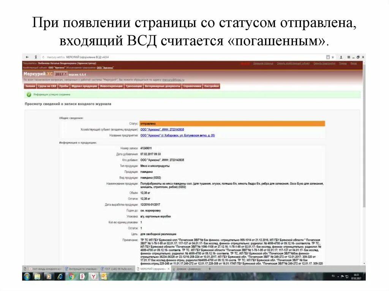This screenshot has height=291, width=389.
Task: Click the system tray clock
Action: pos(356,276)
